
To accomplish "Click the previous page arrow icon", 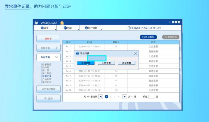I will 100,97.
